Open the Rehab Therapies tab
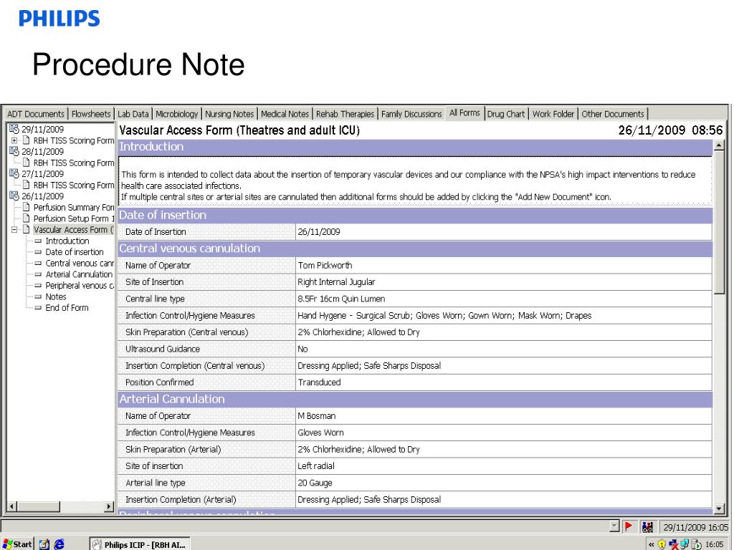Image resolution: width=734 pixels, height=550 pixels. tap(345, 114)
